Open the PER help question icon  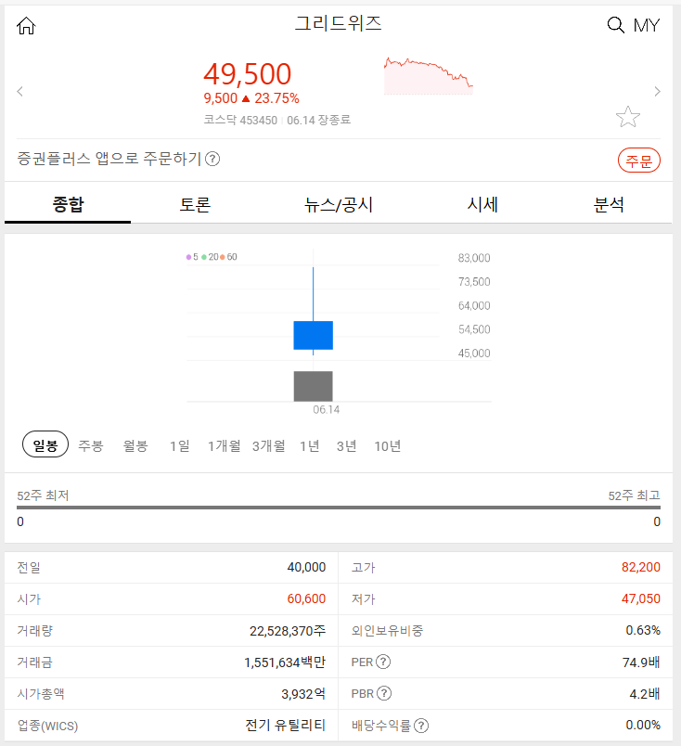(x=383, y=662)
